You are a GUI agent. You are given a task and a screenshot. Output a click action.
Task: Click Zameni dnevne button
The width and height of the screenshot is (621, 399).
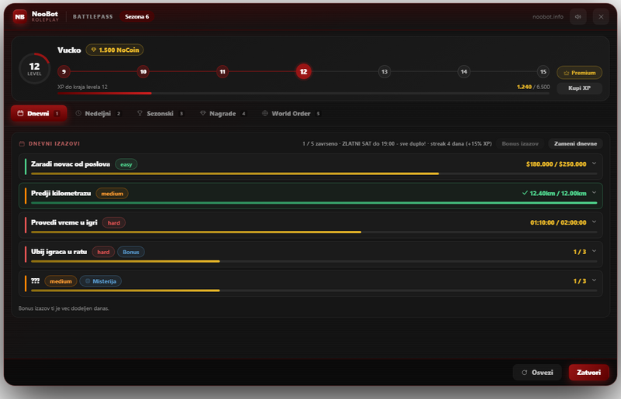point(575,143)
